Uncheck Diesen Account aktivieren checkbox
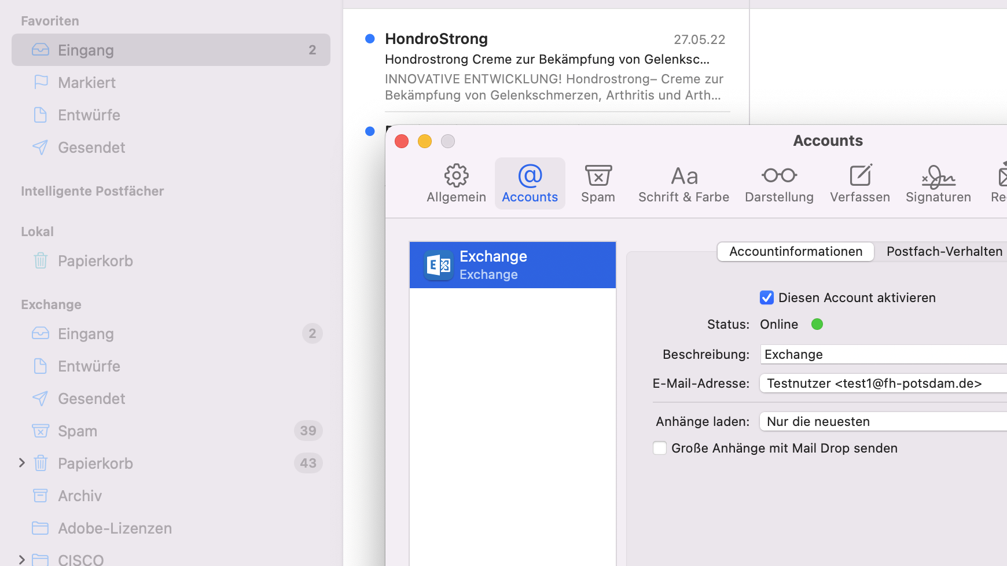 point(767,297)
